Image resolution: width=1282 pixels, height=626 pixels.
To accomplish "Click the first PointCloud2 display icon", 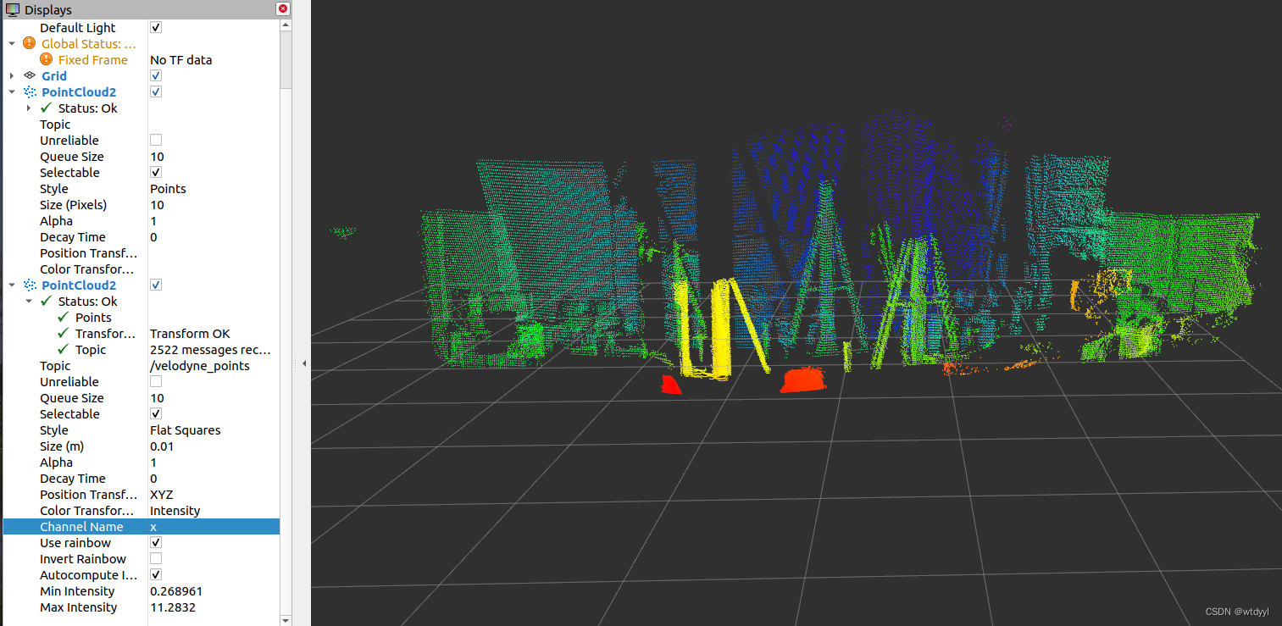I will 30,91.
